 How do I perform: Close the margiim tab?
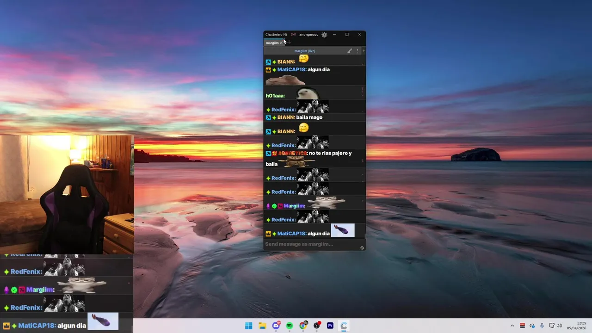tap(281, 43)
